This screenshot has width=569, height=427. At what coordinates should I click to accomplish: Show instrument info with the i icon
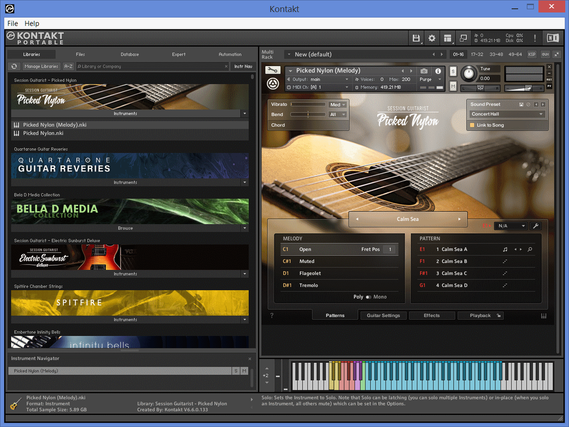(438, 71)
